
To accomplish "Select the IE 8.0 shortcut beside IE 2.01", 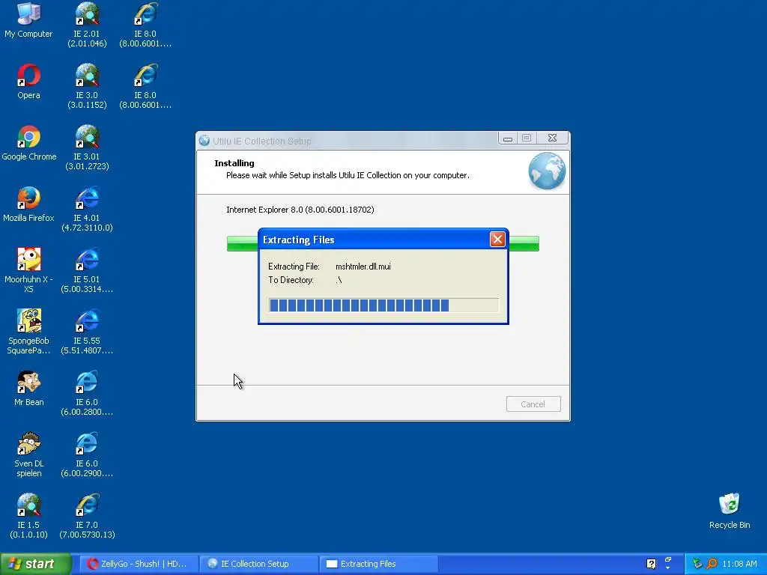I will click(145, 25).
